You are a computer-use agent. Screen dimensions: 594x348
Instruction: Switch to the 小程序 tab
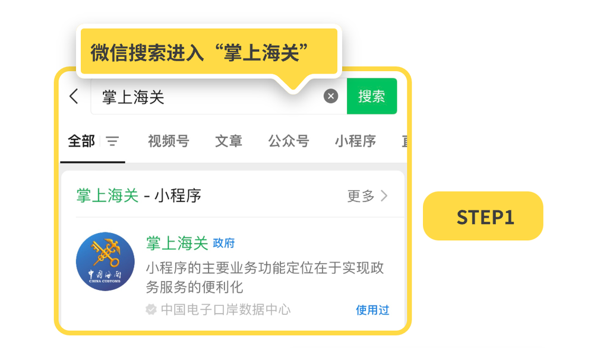pos(355,141)
